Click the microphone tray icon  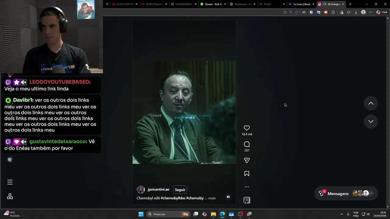348,214
